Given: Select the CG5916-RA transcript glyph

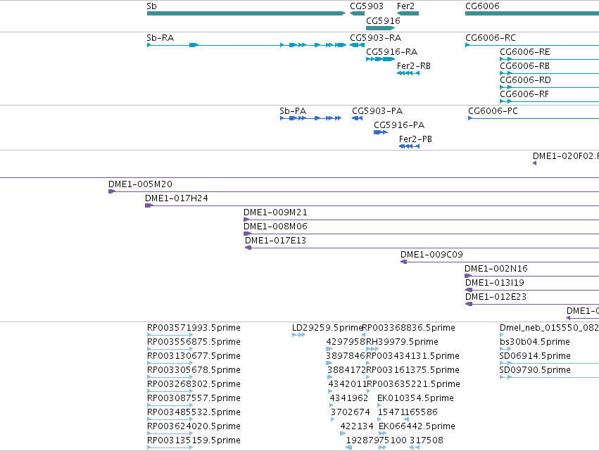Looking at the screenshot, I should tap(381, 59).
